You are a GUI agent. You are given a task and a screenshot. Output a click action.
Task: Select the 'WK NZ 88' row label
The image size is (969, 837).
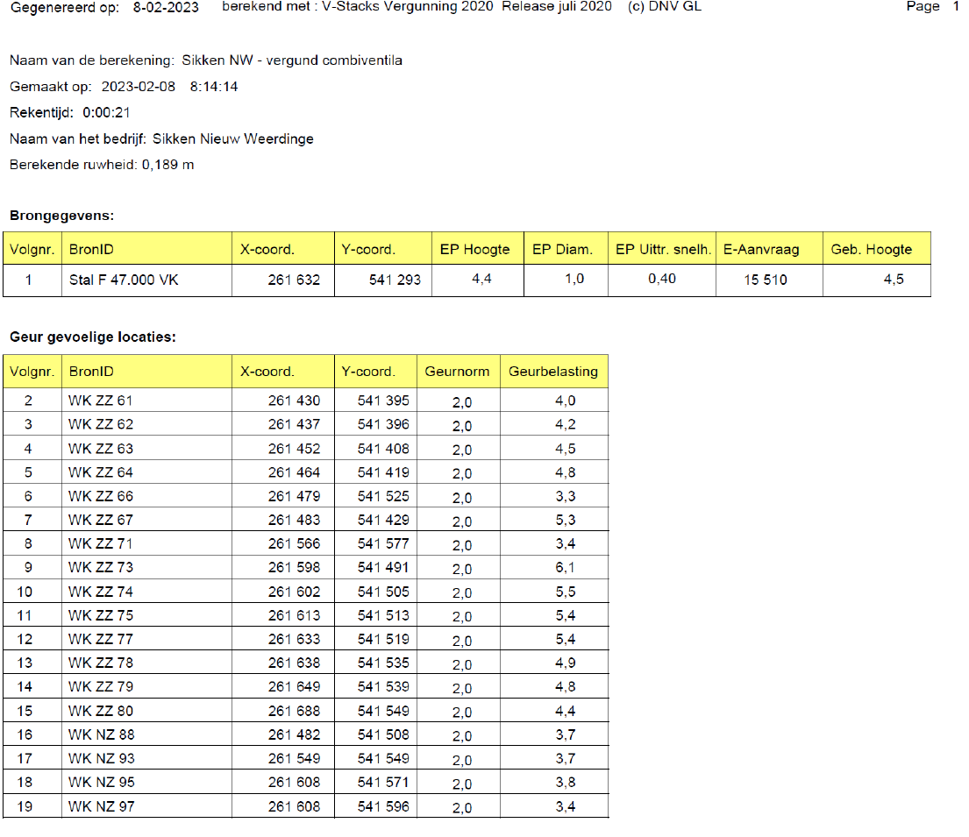click(102, 734)
